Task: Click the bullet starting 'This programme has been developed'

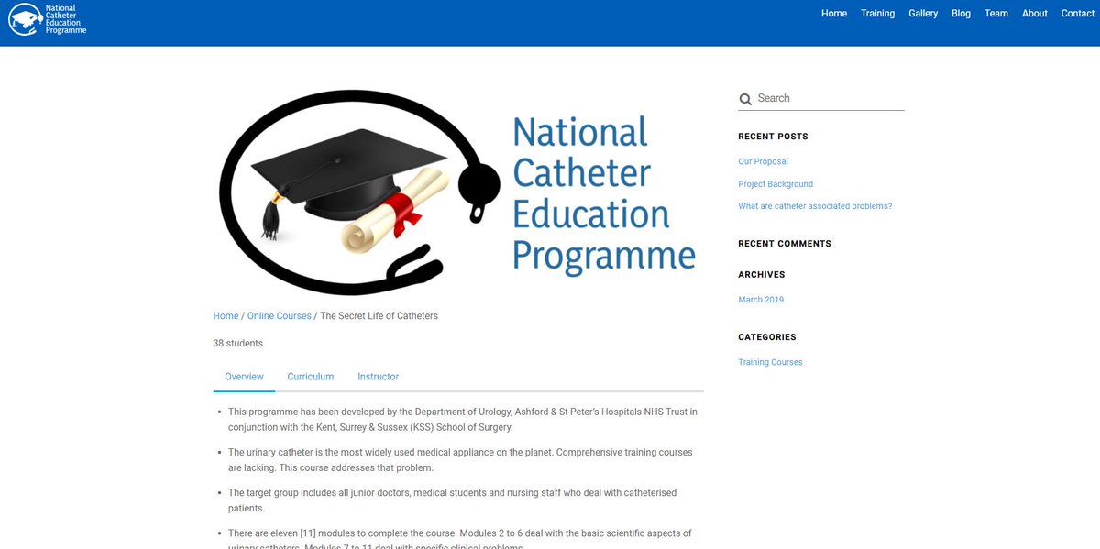Action: [463, 420]
